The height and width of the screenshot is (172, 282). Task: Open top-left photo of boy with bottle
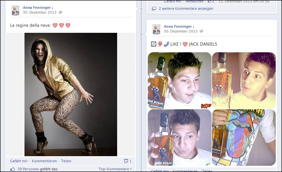(x=179, y=81)
